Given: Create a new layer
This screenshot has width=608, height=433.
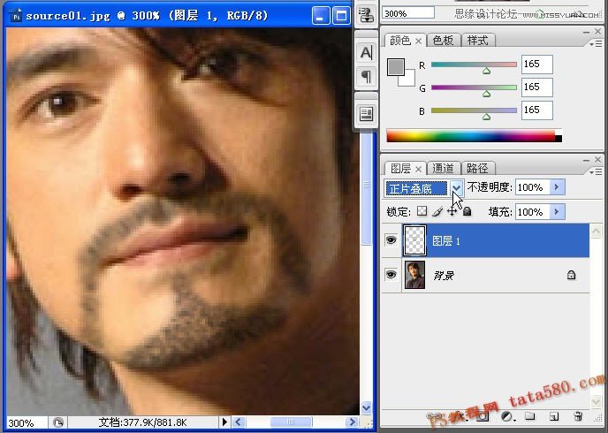Looking at the screenshot, I should click(554, 417).
